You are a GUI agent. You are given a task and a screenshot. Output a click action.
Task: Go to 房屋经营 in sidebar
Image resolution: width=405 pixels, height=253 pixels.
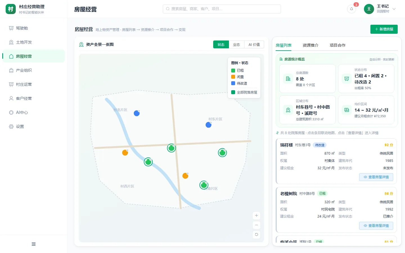[34, 56]
